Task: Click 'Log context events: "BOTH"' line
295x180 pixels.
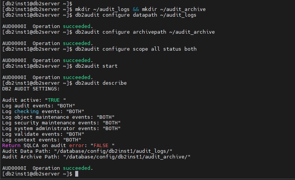Action: pyautogui.click(x=42, y=140)
